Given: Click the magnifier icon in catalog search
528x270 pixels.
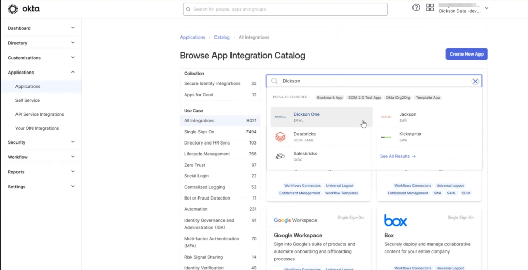Looking at the screenshot, I should (274, 81).
